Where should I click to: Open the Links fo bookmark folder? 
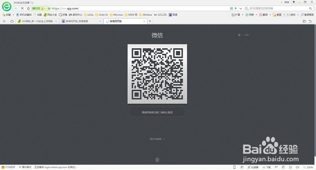101,15
